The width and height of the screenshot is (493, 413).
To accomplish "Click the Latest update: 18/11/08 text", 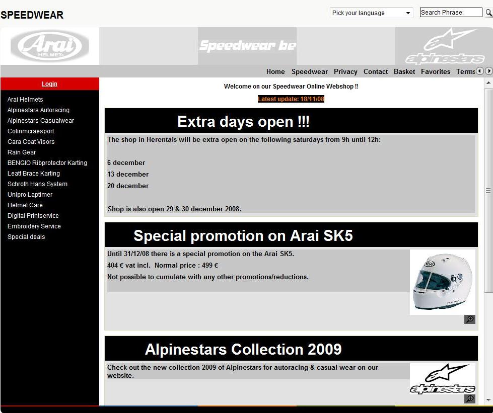I will point(291,99).
